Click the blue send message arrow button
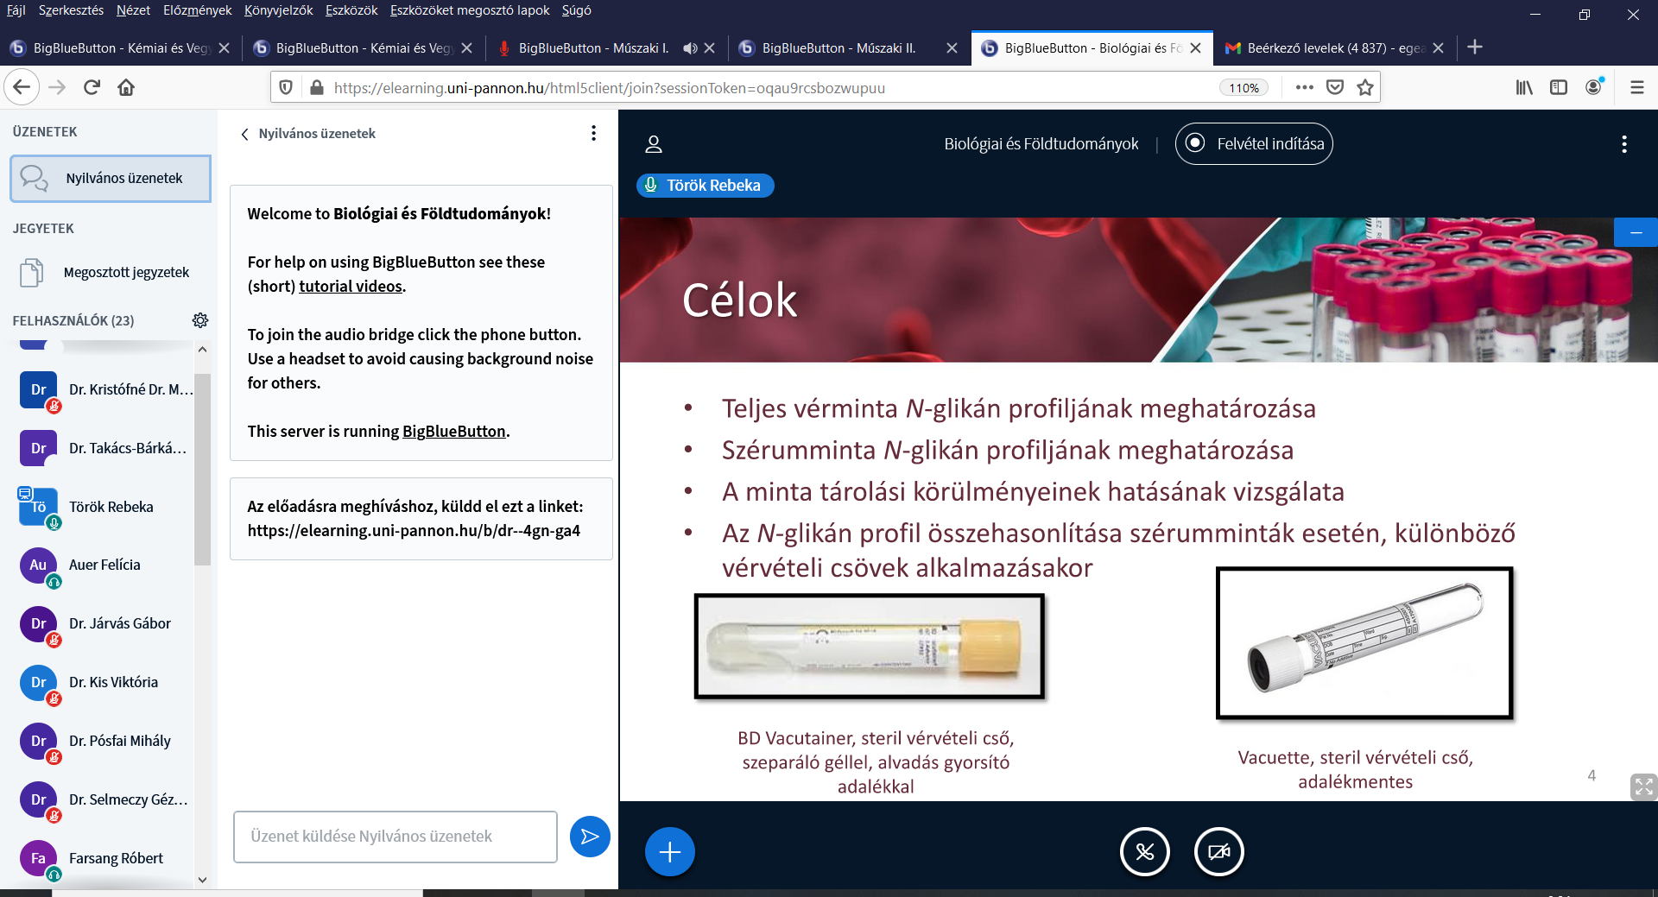 pyautogui.click(x=590, y=837)
